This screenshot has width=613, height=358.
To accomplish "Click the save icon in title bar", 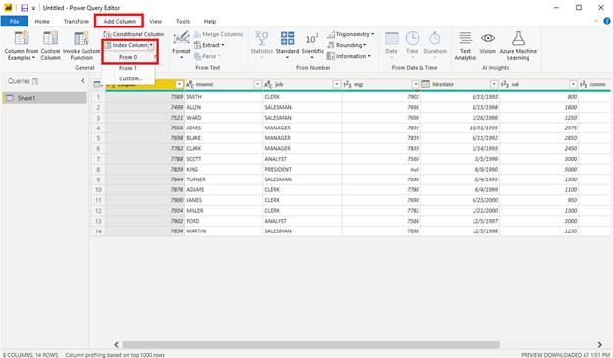I will click(25, 8).
